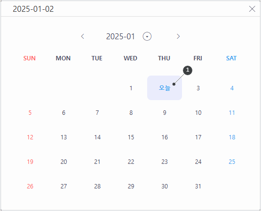Pick Saturday January 25
261x211 pixels.
point(232,161)
